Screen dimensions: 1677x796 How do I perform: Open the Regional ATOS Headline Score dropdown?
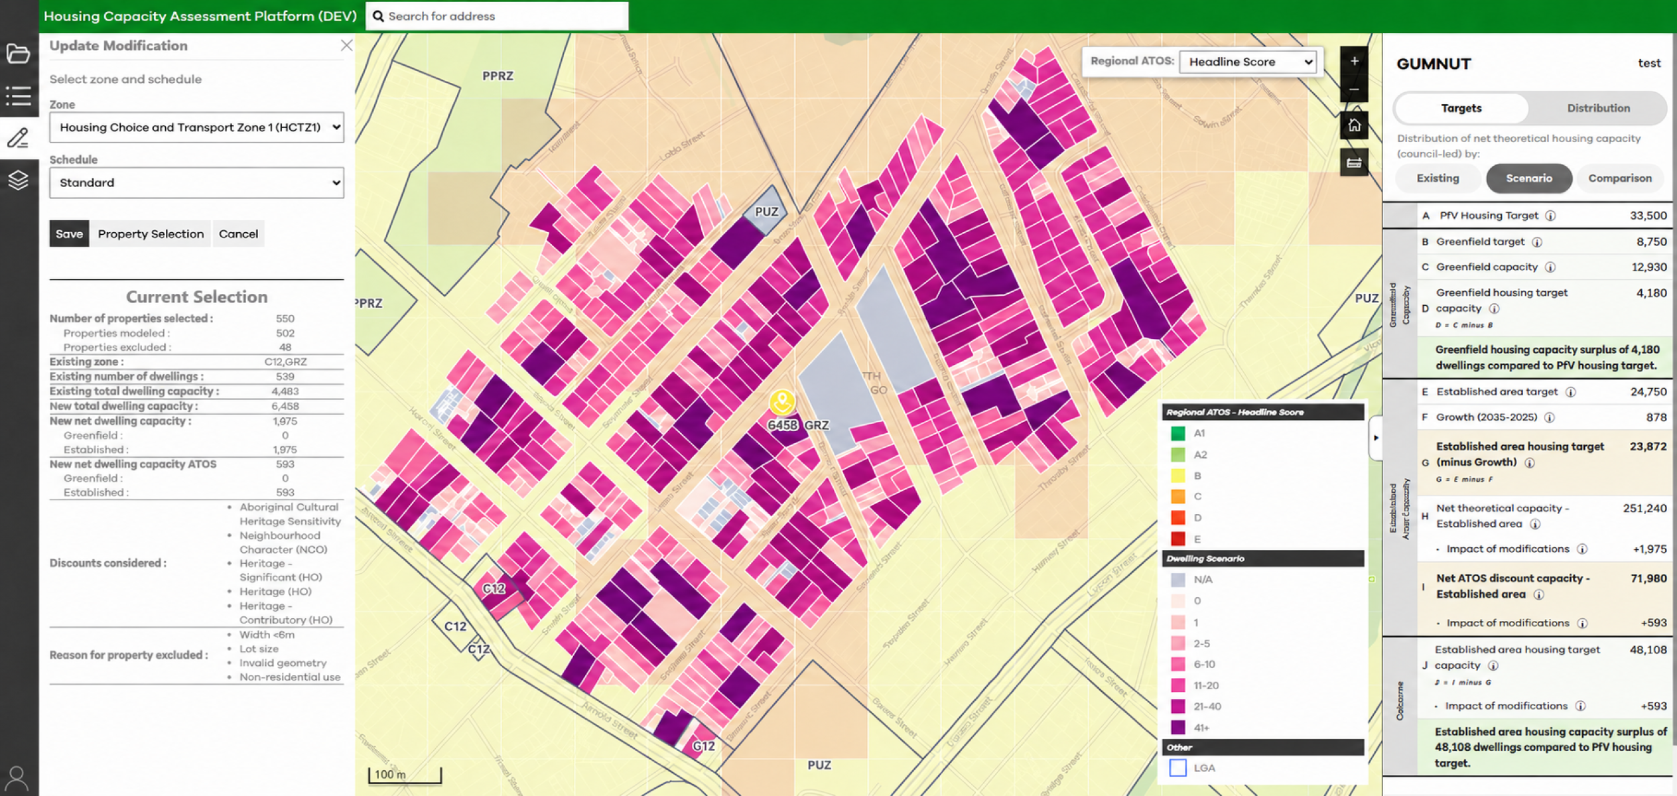[x=1248, y=62]
